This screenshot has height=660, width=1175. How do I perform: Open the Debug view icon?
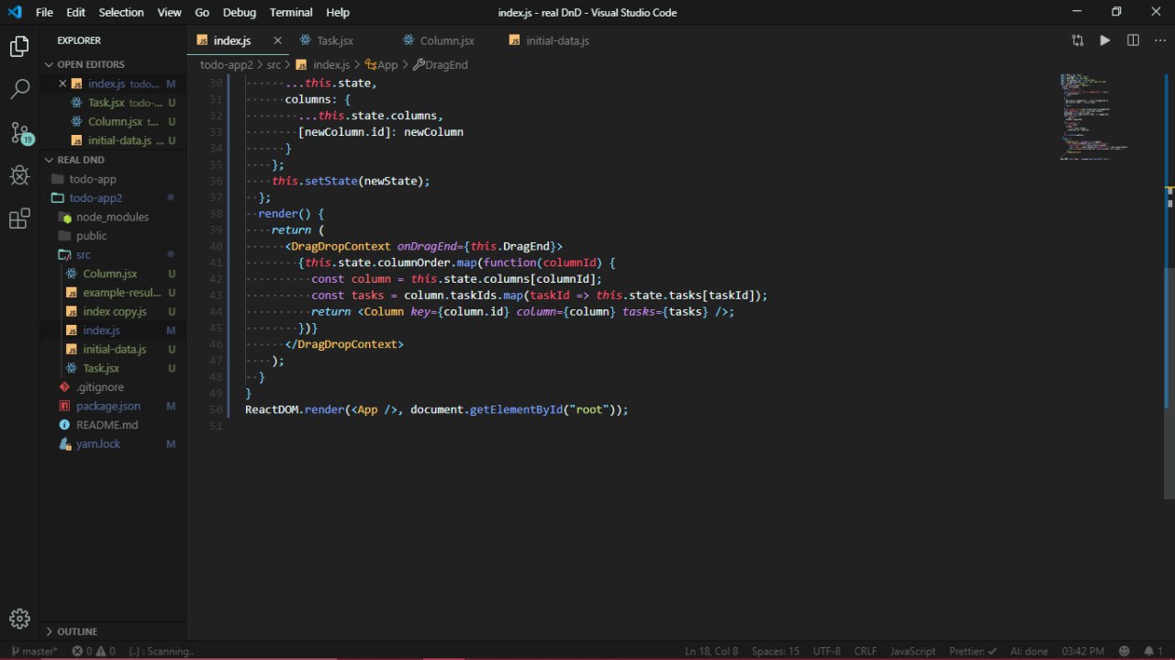click(x=19, y=175)
